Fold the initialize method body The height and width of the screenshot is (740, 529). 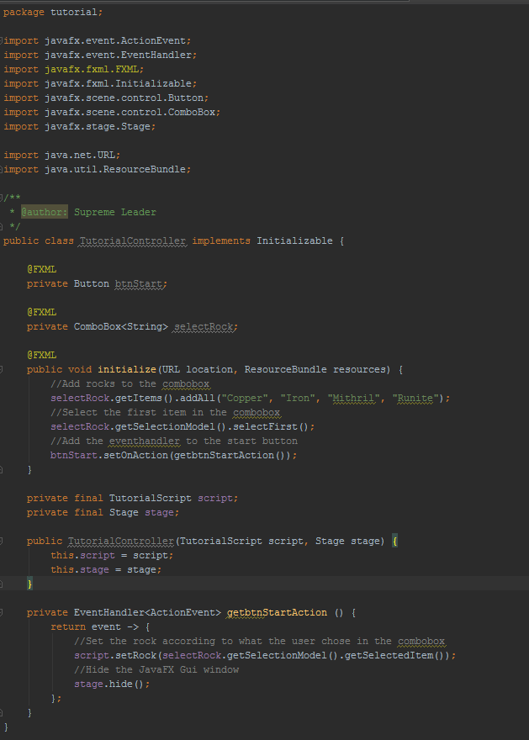tap(2, 369)
